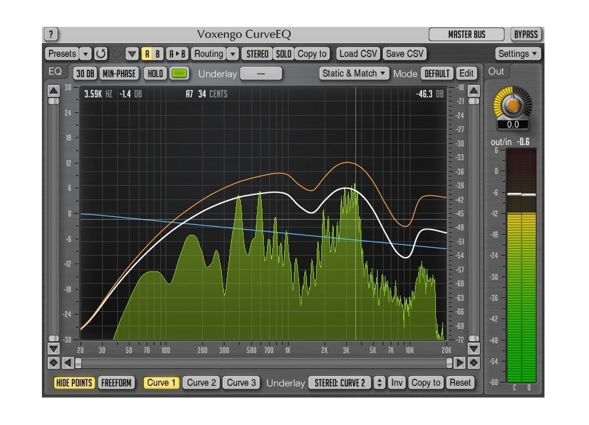Click the horizontal scroll left arrow
The height and width of the screenshot is (425, 589).
tap(66, 363)
